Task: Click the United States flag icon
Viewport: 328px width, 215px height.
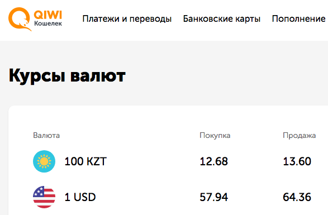Action: (x=44, y=197)
